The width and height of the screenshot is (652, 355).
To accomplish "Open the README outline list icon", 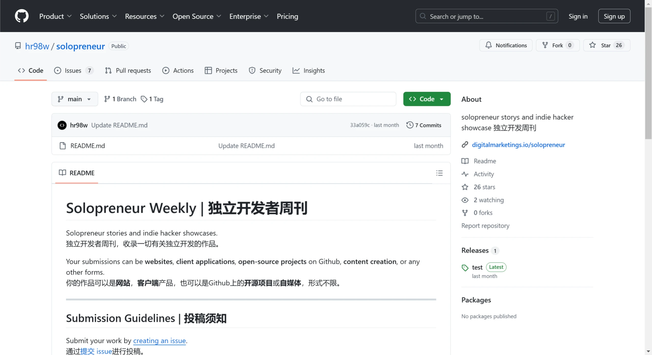I will (439, 173).
